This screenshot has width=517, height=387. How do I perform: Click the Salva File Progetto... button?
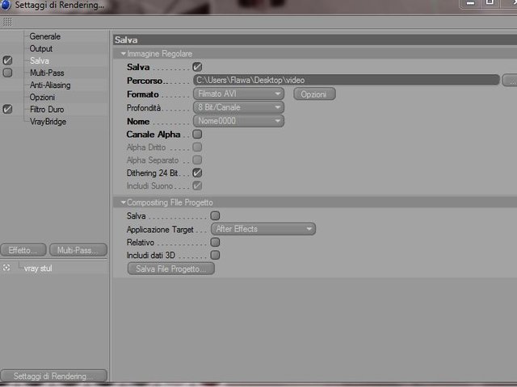(170, 268)
